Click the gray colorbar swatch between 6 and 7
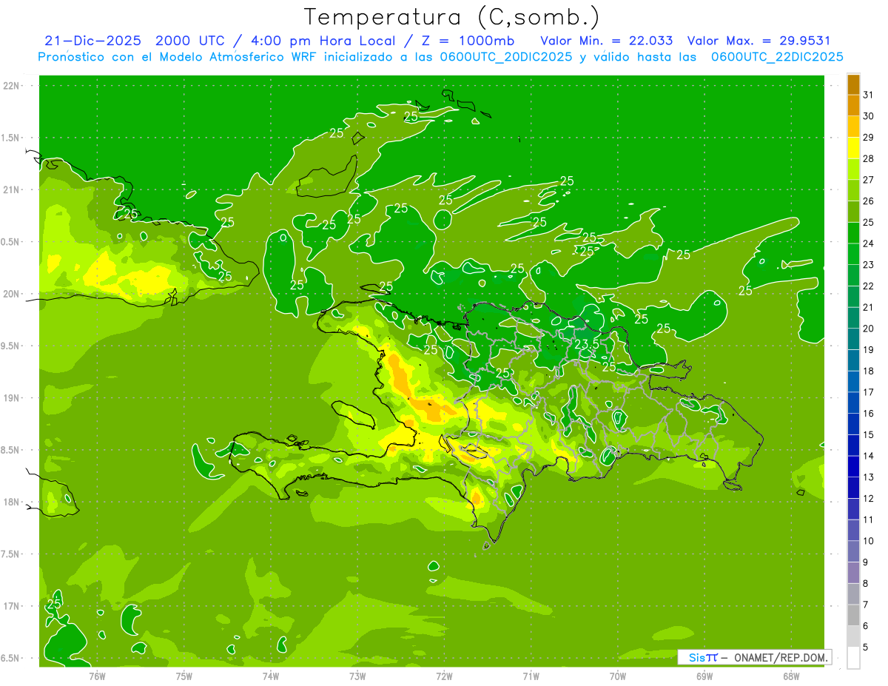888x686 pixels. (853, 615)
